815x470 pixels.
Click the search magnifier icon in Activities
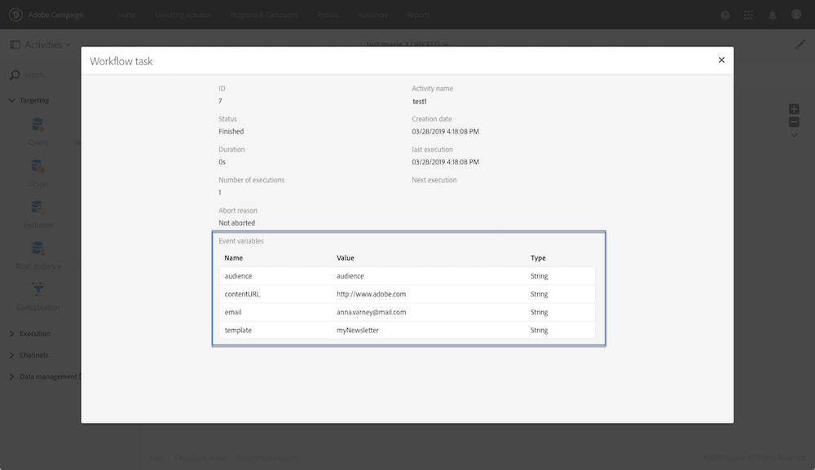click(x=15, y=75)
